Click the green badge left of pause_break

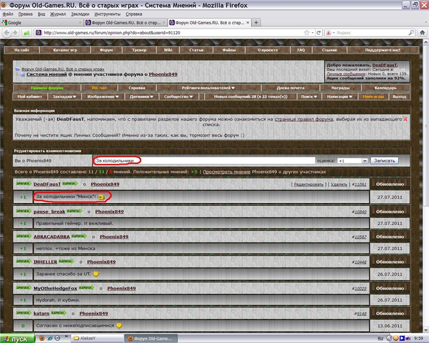pyautogui.click(x=24, y=211)
